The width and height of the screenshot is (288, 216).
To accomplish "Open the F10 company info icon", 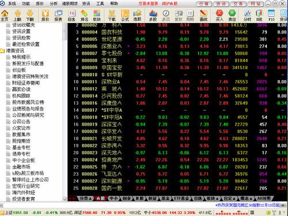I will tap(271, 16).
